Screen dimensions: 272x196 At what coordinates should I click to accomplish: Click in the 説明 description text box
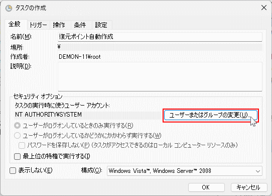[x=160, y=76]
